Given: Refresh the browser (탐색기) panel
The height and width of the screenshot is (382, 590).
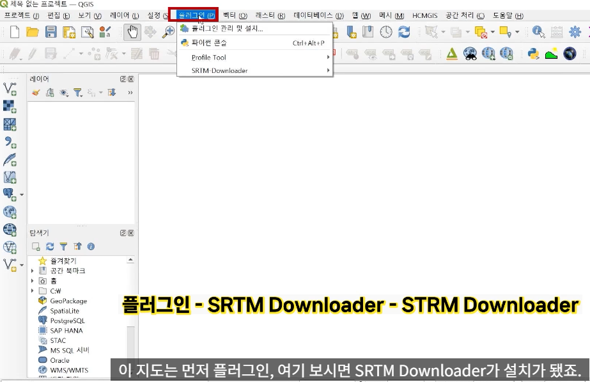Looking at the screenshot, I should [50, 246].
